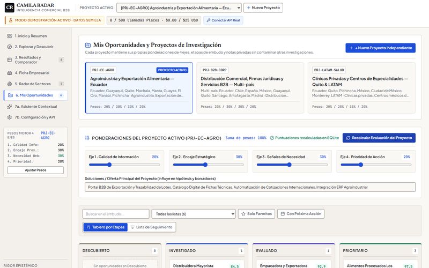Screen dimensions: 429x268
Task: Select the PRJ-EC-AGRO project card
Action: point(139,88)
